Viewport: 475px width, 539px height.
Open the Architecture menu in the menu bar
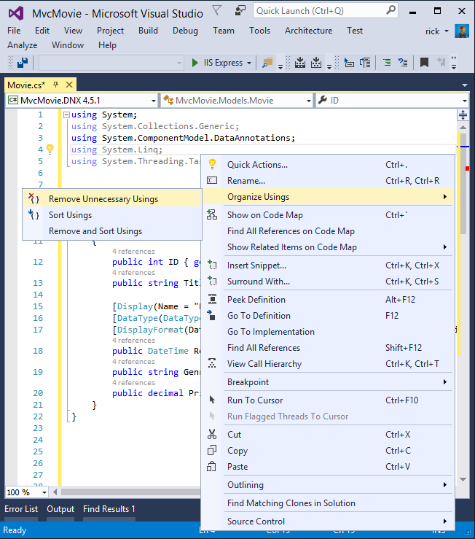pos(308,31)
